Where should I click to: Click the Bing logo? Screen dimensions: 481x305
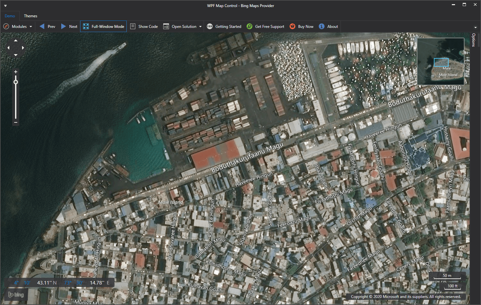(16, 294)
